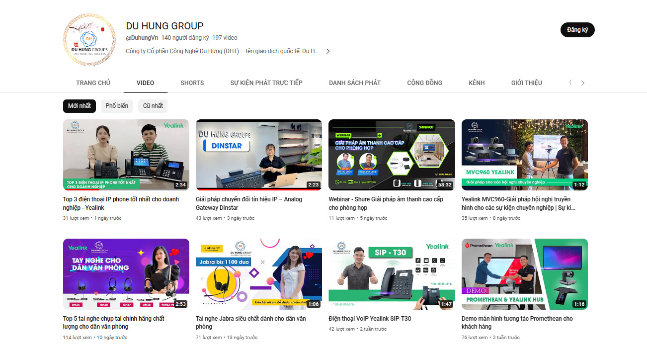Play the Top 3 IP phone video thumbnail

point(126,155)
